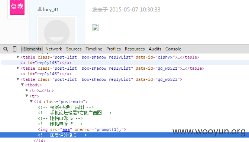This screenshot has height=142, width=249.
Task: Open the Profiles tab
Action: (114, 49)
